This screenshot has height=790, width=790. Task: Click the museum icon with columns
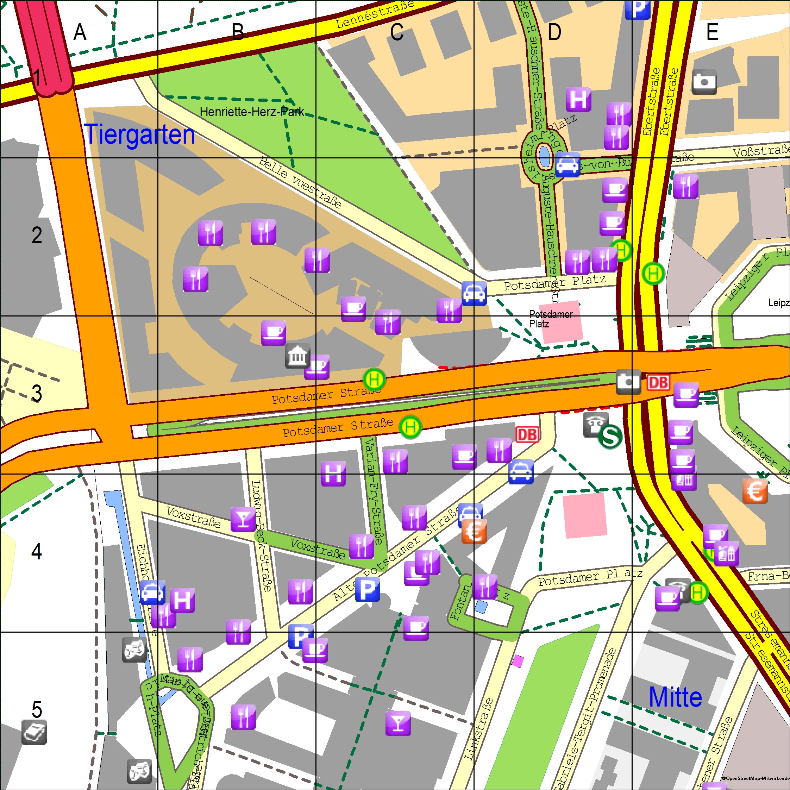point(297,356)
